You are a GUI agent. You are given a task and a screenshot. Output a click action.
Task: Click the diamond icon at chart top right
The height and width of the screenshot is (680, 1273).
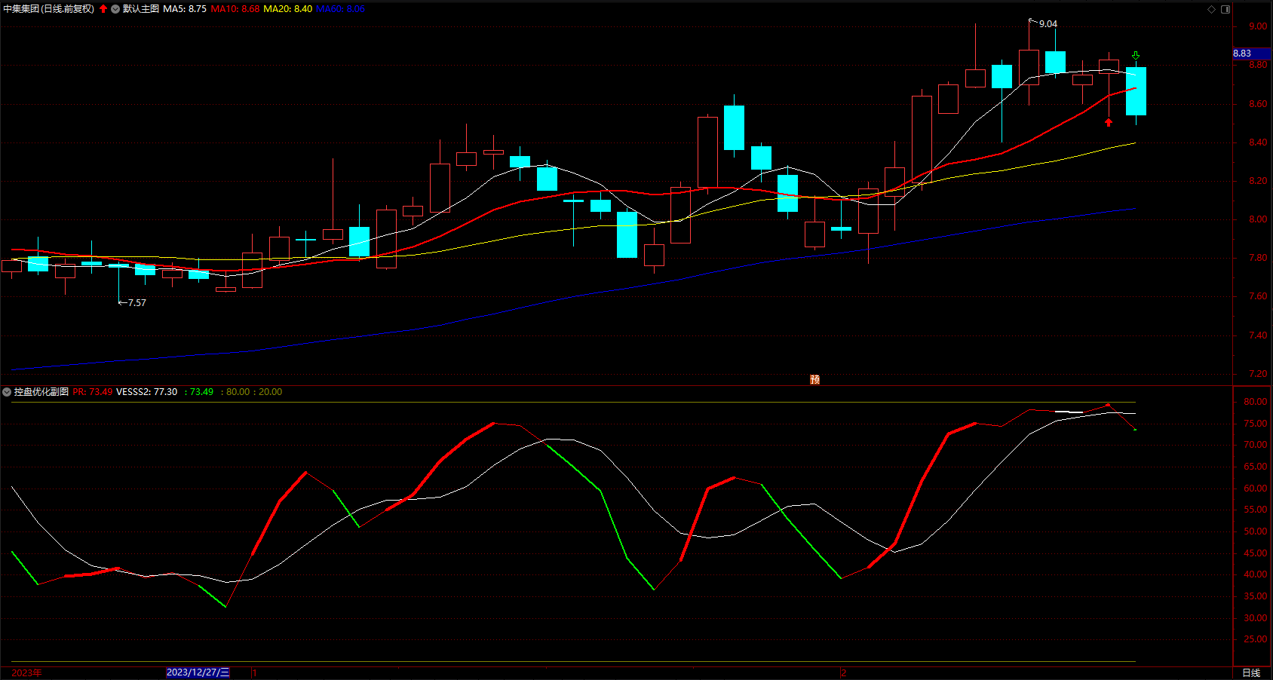click(x=1212, y=9)
